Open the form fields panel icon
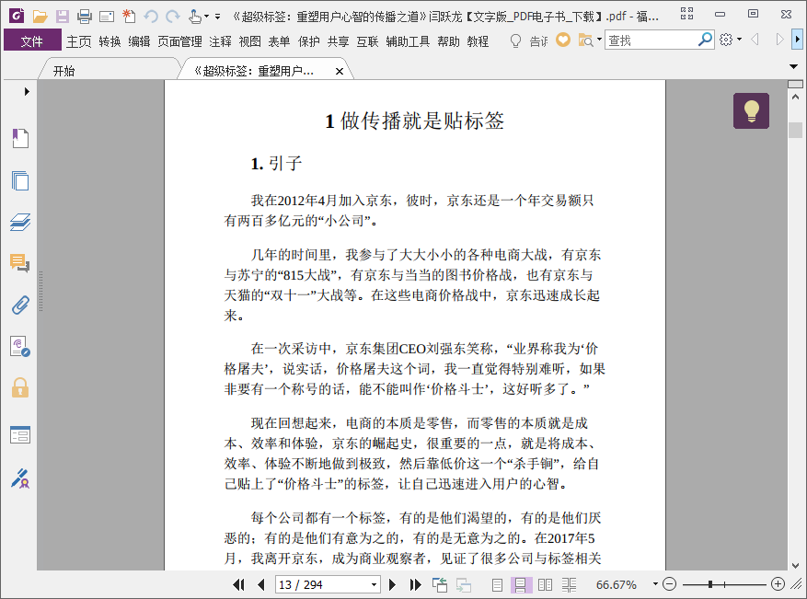 coord(20,435)
